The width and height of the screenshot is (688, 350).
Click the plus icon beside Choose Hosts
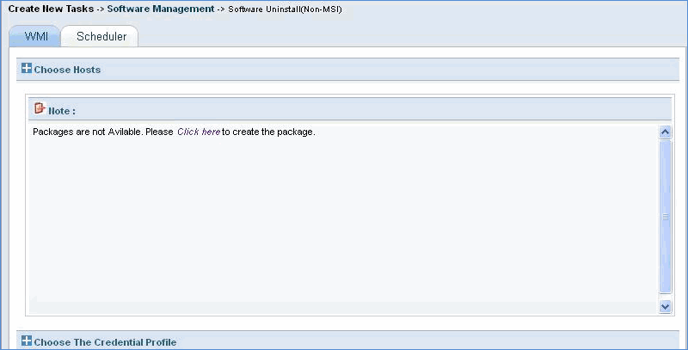pyautogui.click(x=27, y=69)
